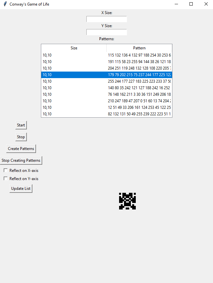Click the Y Size input field
The image size is (213, 283).
[x=107, y=32]
